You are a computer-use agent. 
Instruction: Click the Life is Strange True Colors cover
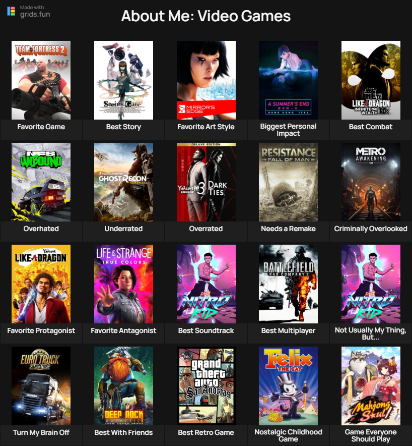coord(123,284)
